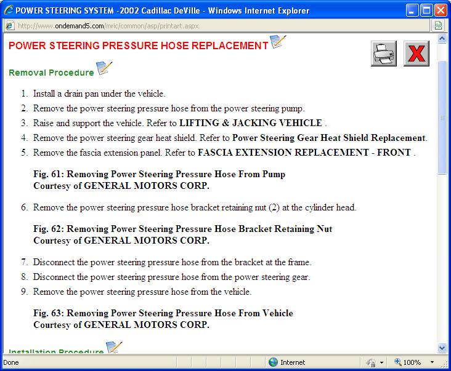Click scrollbar down arrow

pyautogui.click(x=442, y=348)
